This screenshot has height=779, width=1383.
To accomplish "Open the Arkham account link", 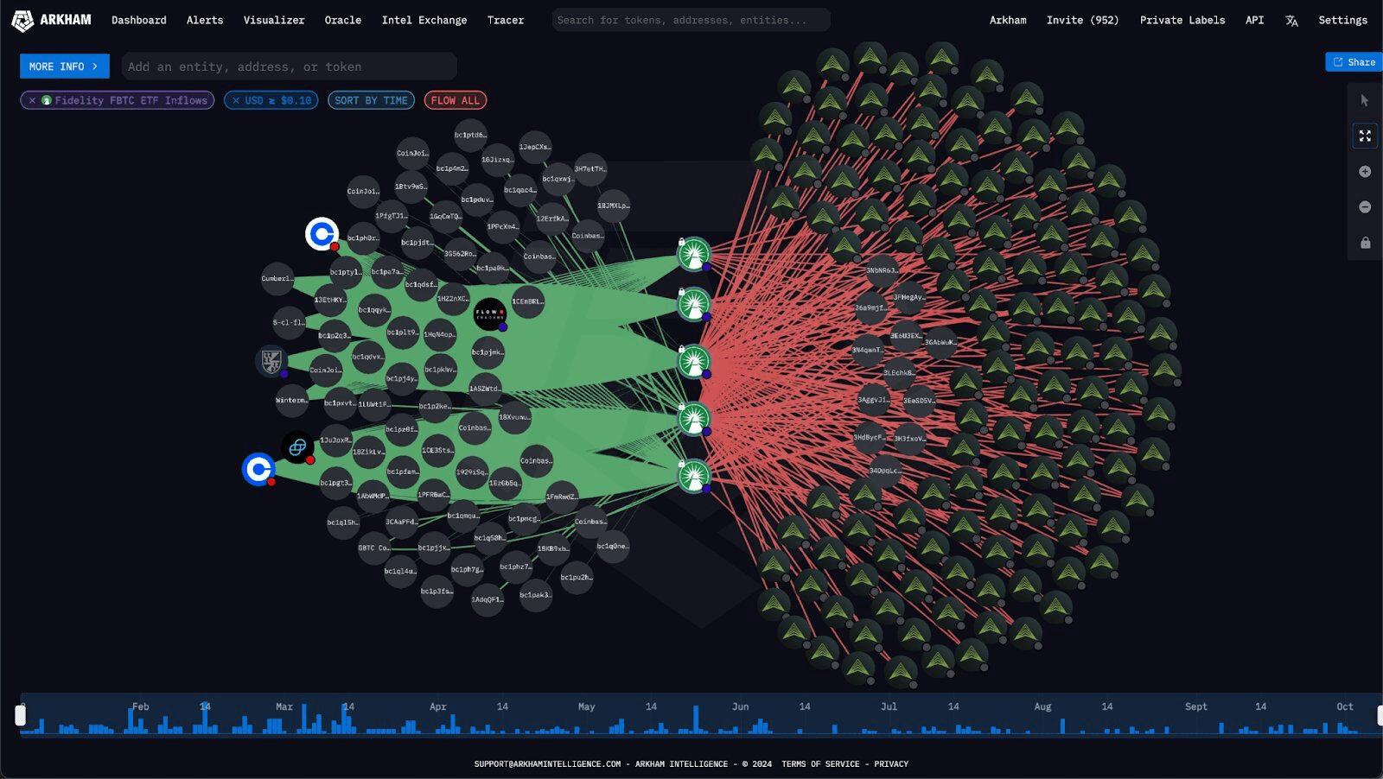I will pos(1008,21).
